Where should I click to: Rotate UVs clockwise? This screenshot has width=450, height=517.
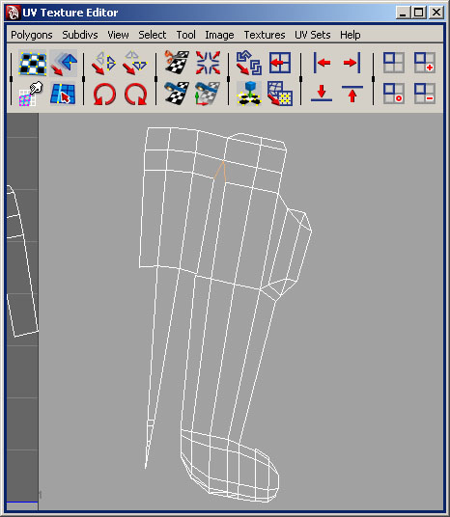click(136, 94)
